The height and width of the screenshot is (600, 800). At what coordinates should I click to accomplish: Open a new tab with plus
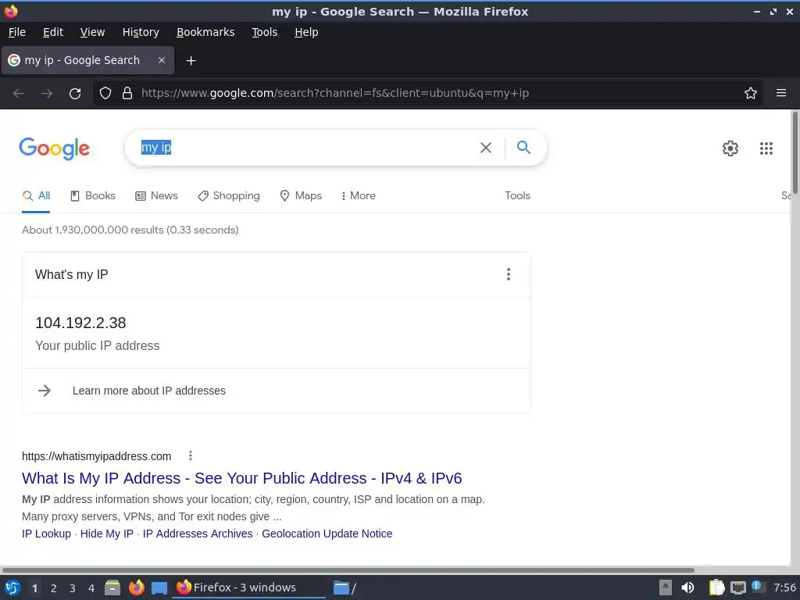pos(191,61)
